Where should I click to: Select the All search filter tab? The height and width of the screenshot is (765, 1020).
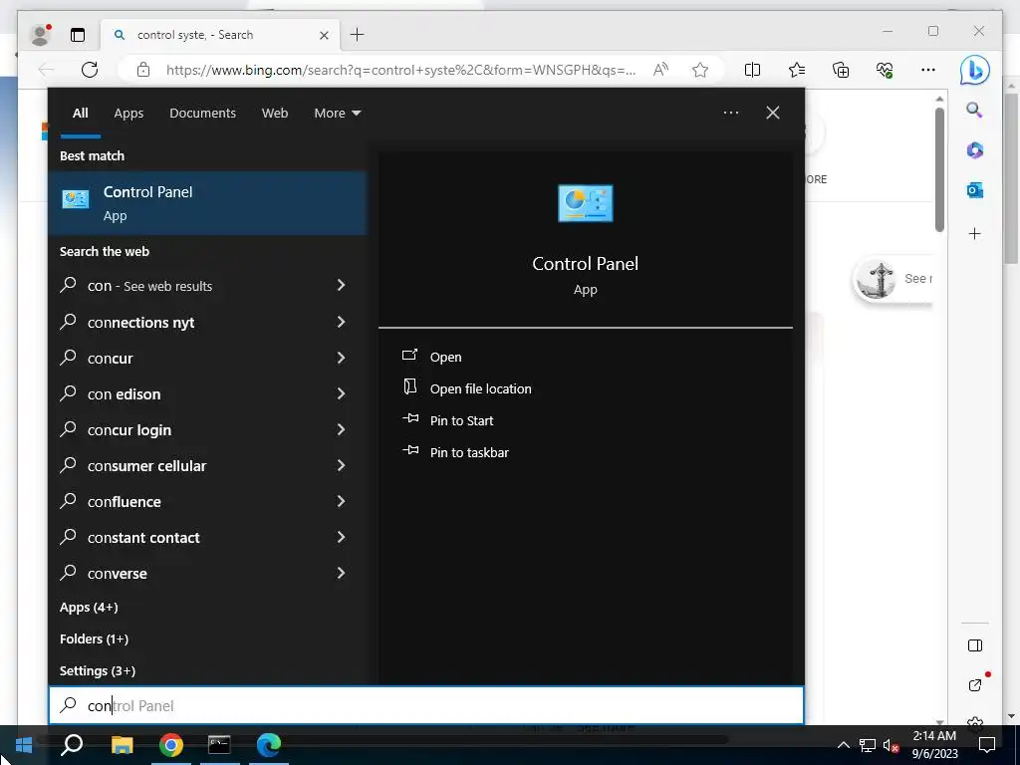pos(80,114)
